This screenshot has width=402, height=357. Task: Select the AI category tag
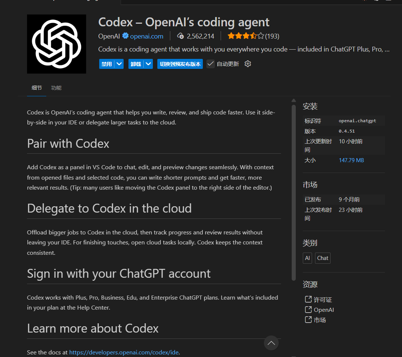click(307, 258)
